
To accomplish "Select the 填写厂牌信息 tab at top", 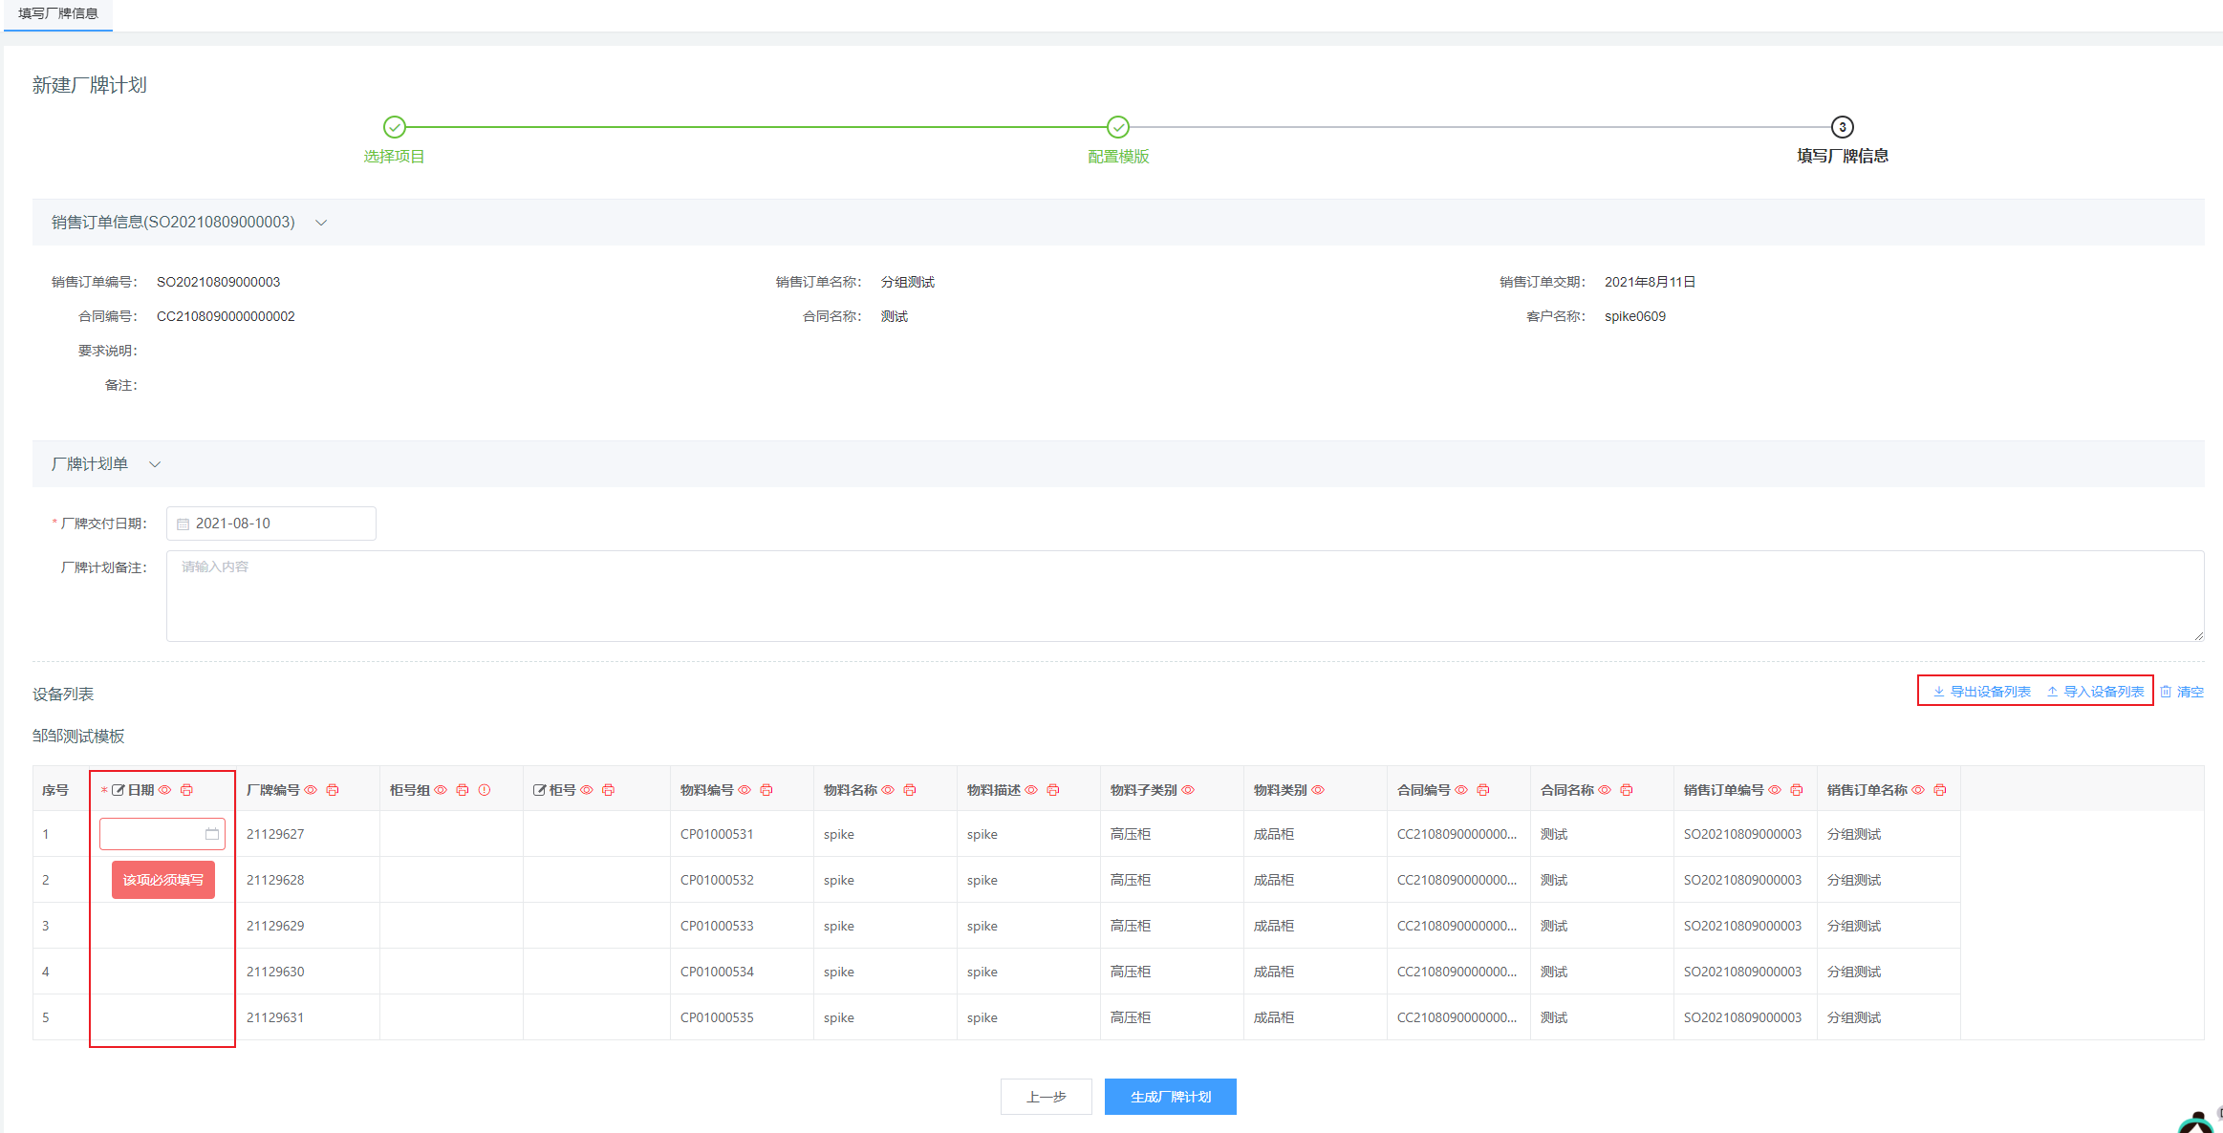I will point(58,14).
